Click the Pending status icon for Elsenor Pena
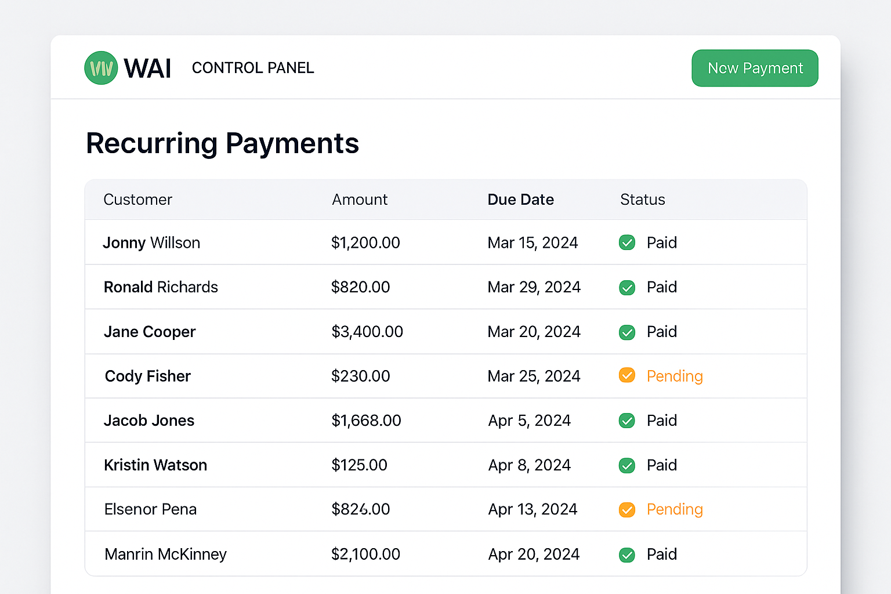 [x=627, y=509]
